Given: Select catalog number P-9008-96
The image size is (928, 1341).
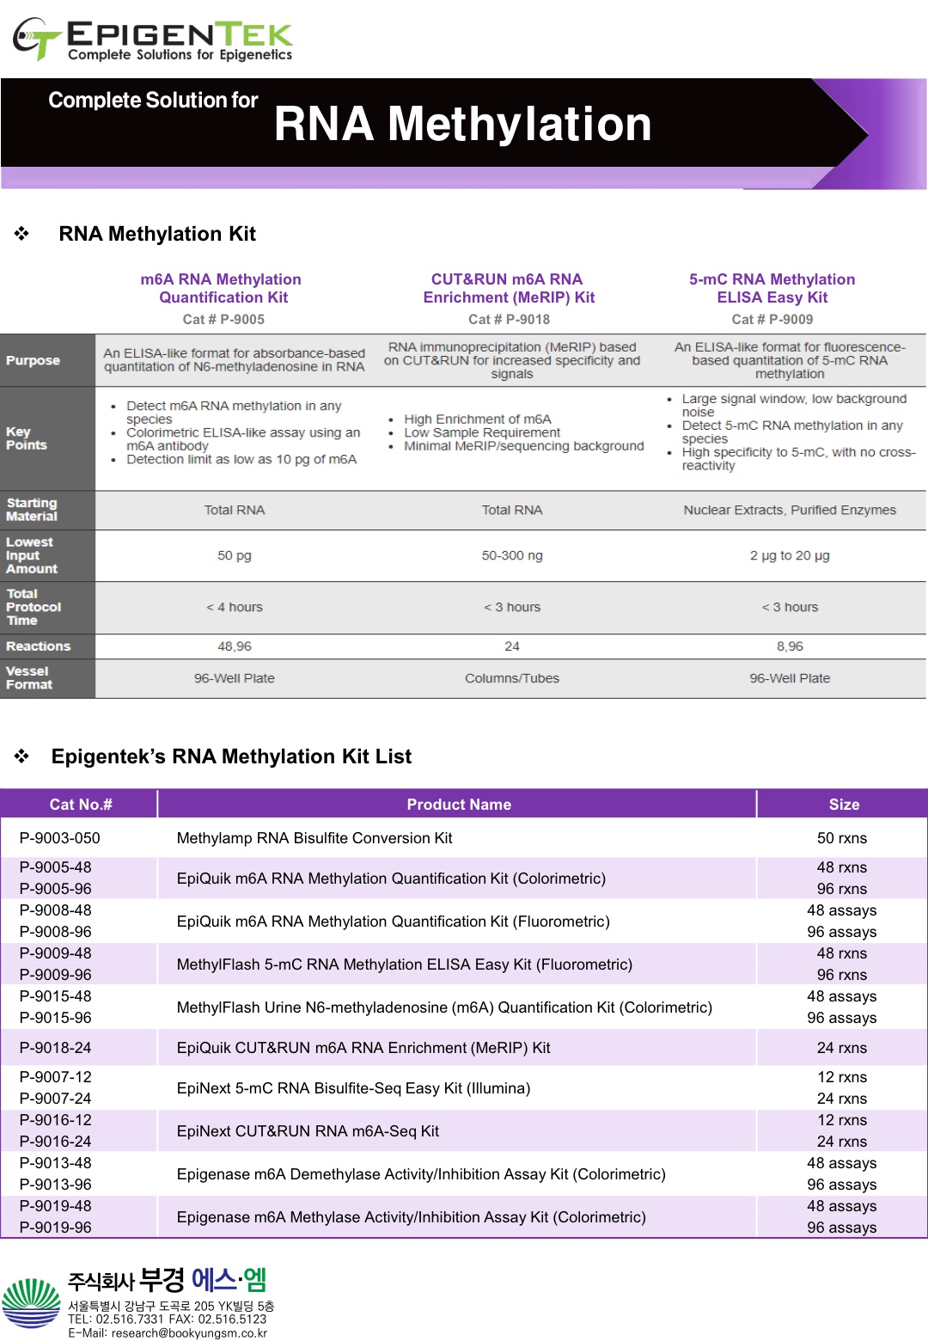Looking at the screenshot, I should (56, 932).
